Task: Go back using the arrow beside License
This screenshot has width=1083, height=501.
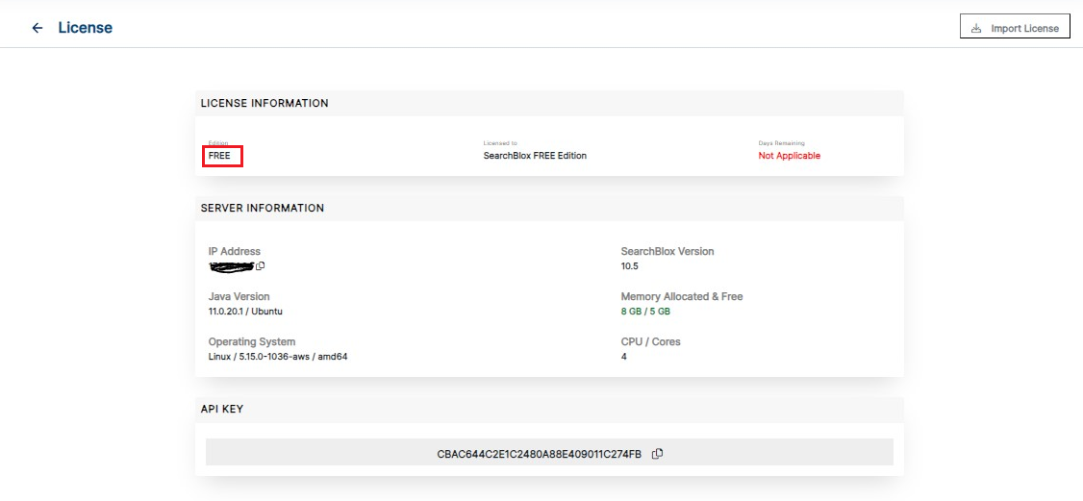Action: 38,28
